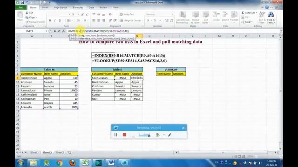Decrease decimal places
This screenshot has height=167, width=298.
pos(171,20)
